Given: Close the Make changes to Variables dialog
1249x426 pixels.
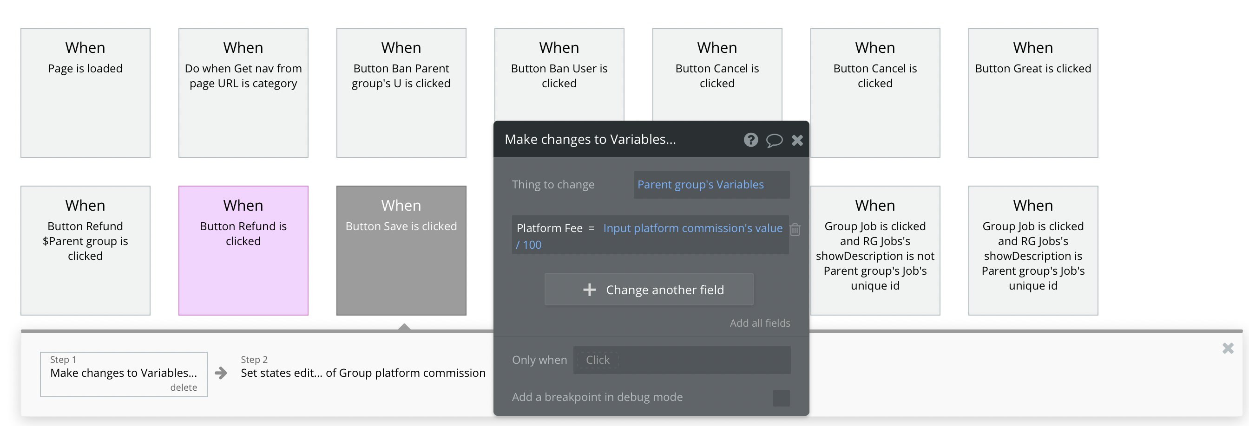Looking at the screenshot, I should [x=797, y=140].
